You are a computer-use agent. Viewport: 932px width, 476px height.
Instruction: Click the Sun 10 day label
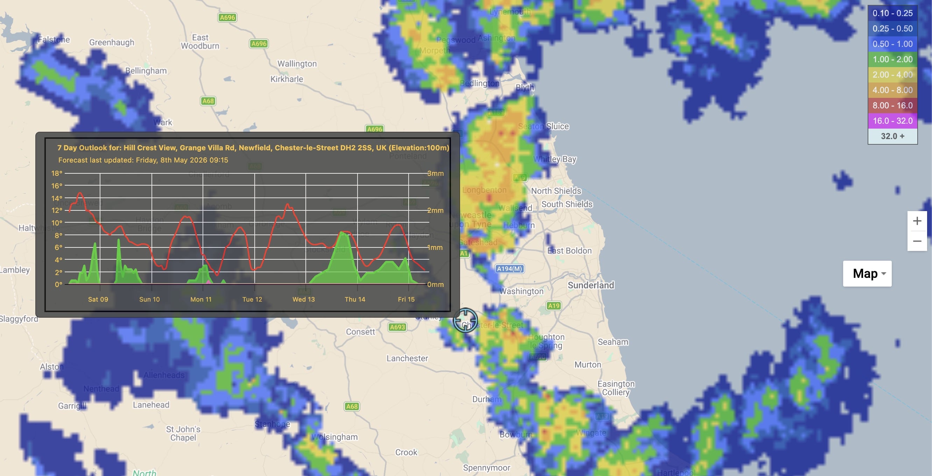point(149,299)
